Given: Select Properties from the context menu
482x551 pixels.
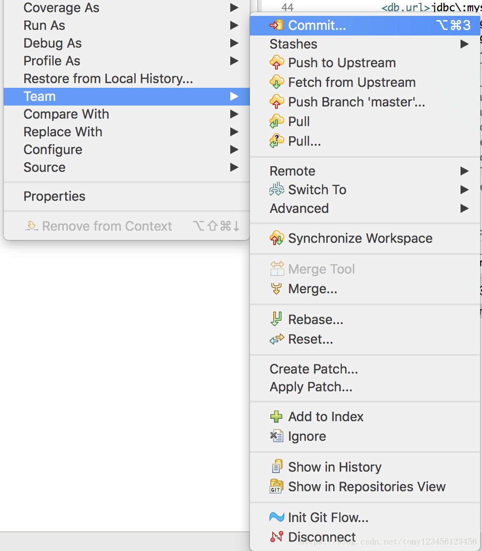Looking at the screenshot, I should pos(55,196).
